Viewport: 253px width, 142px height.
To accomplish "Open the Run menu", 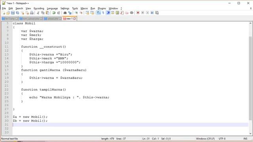I will (93, 8).
